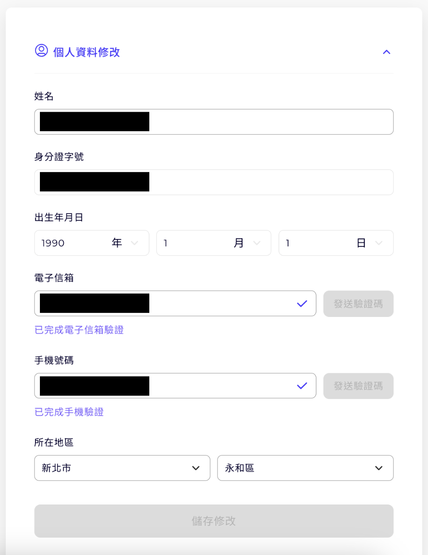
Task: Open the birth month dropdown
Action: point(213,243)
